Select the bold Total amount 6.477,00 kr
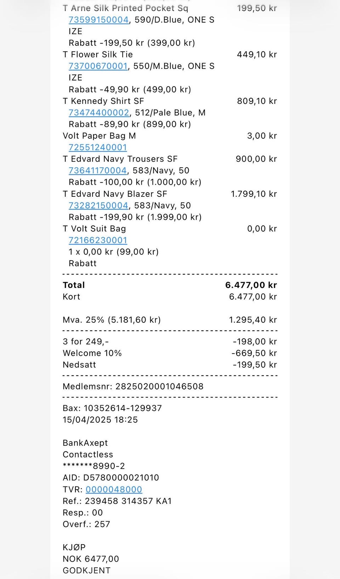 251,285
